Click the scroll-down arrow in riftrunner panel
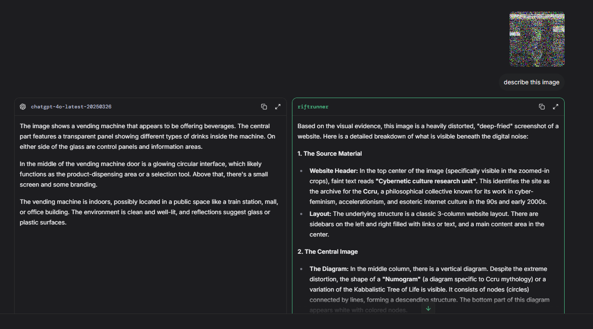The image size is (593, 329). click(x=428, y=308)
